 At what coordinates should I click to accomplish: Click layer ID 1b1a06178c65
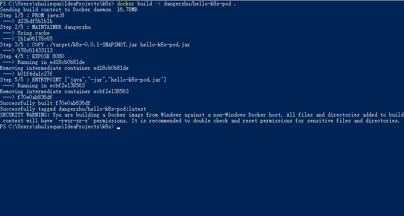click(x=35, y=39)
